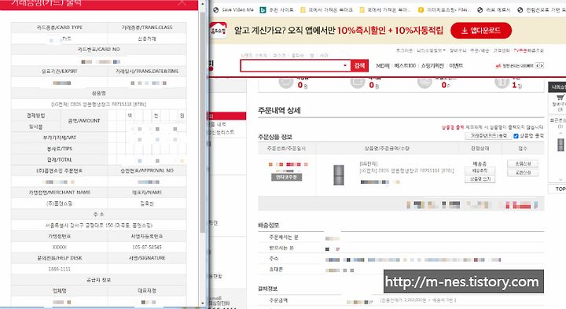This screenshot has width=566, height=309.
Task: Click the 1899-1111 help desk number in receipt
Action: point(60,269)
